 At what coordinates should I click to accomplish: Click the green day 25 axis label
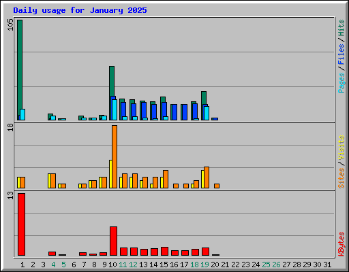(x=266, y=265)
